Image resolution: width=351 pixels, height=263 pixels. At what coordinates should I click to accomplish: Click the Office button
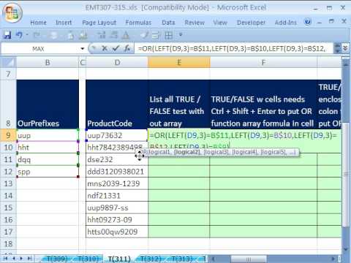(12, 12)
